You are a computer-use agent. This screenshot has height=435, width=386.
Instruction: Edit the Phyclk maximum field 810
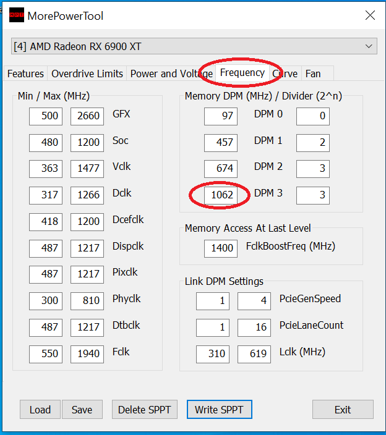(x=87, y=301)
